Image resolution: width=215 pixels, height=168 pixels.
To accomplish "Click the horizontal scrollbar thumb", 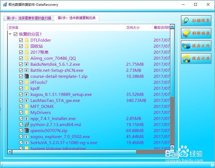I will [x=74, y=152].
